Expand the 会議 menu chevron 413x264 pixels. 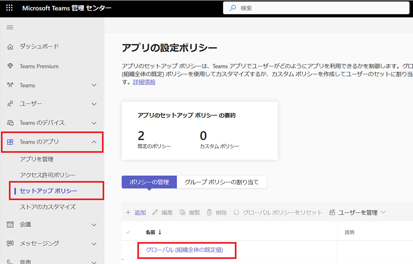coord(94,225)
